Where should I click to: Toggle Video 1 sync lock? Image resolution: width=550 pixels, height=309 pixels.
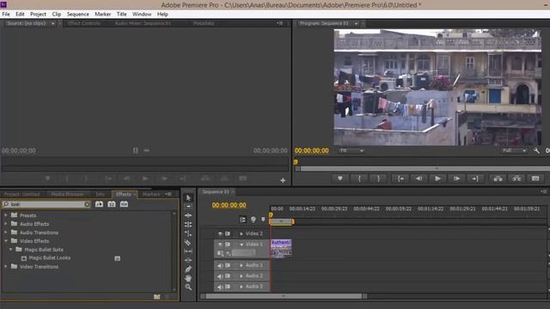[228, 244]
